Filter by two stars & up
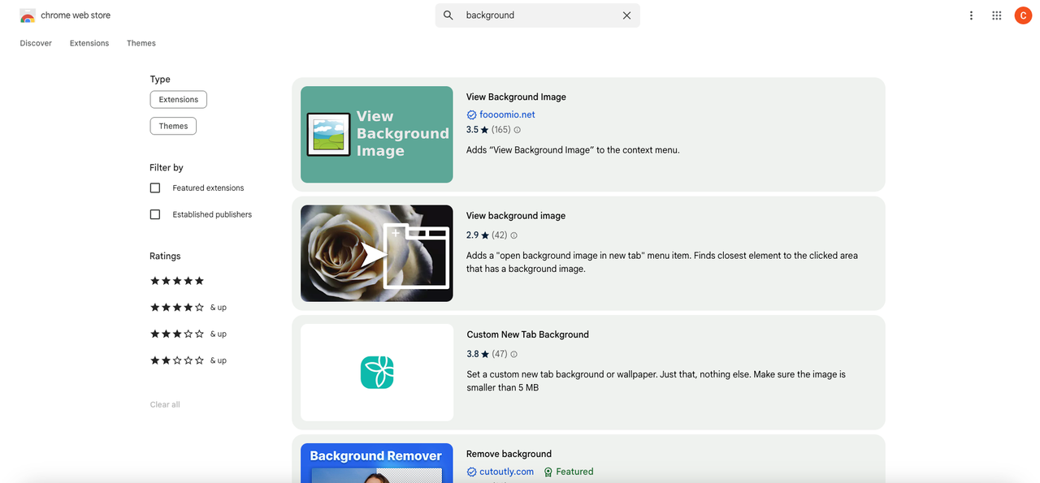Screen dimensions: 1040x483 pyautogui.click(x=188, y=360)
